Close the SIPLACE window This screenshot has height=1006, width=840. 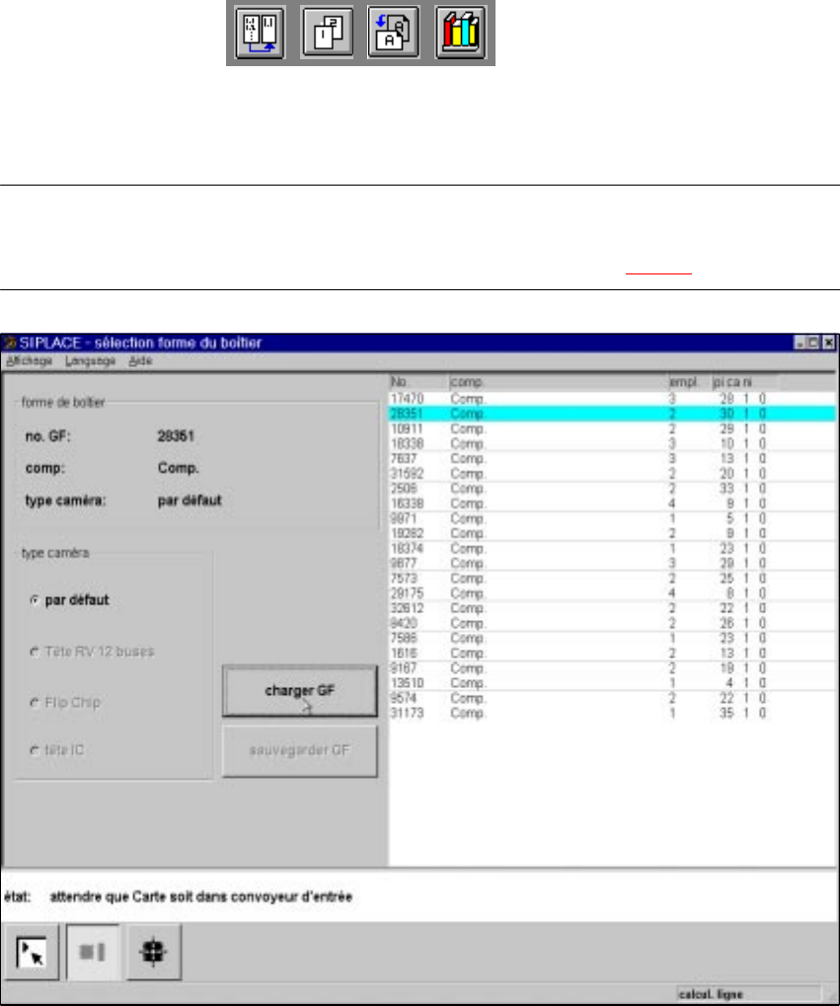pos(829,343)
